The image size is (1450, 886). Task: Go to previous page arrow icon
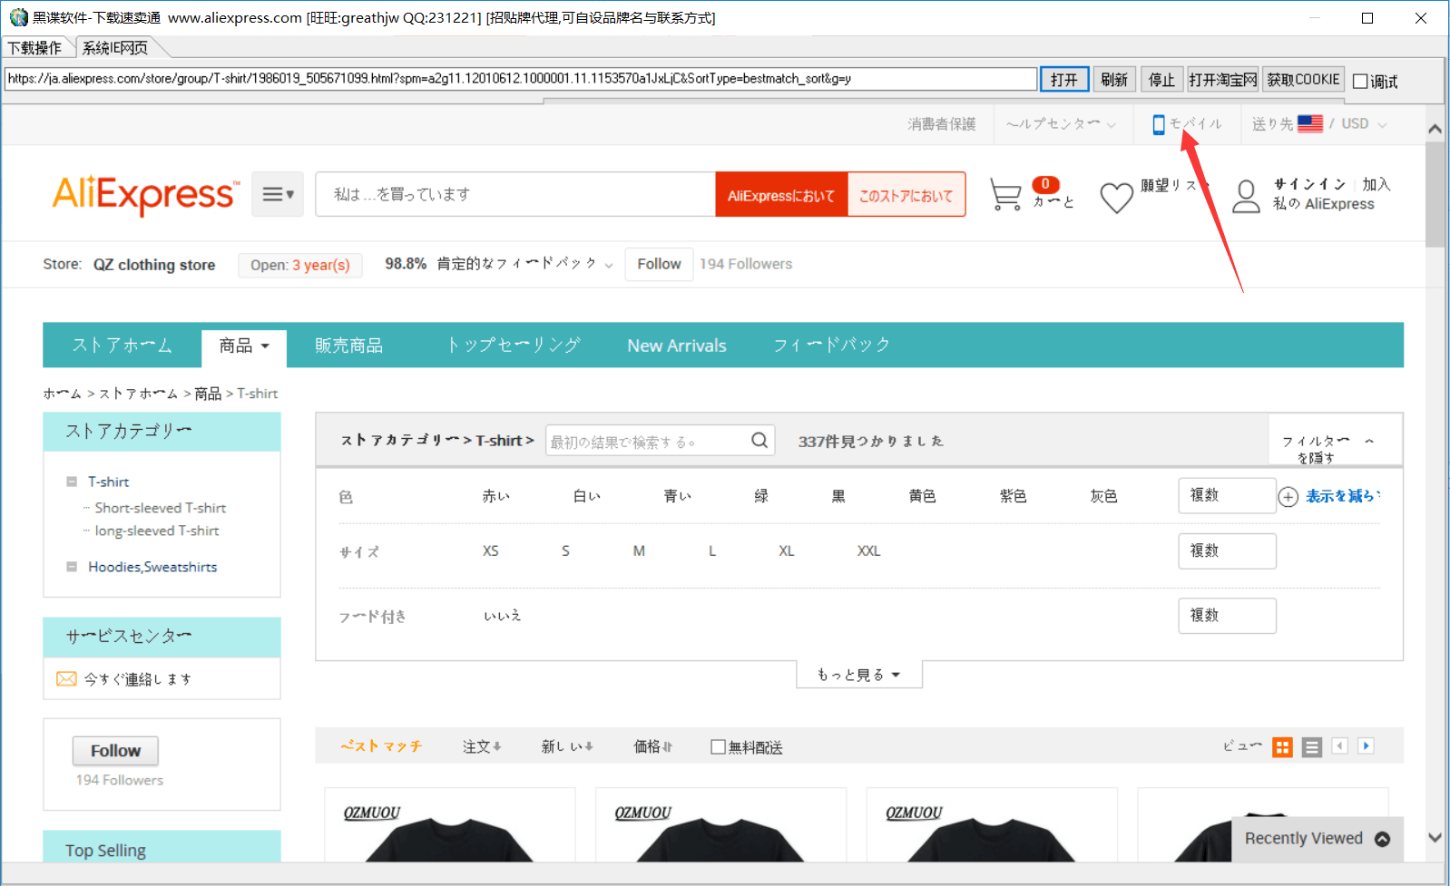coord(1339,745)
